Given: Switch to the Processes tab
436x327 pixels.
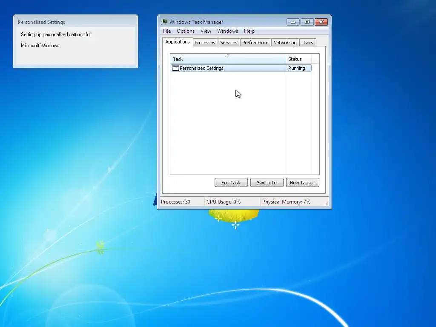Looking at the screenshot, I should click(205, 43).
